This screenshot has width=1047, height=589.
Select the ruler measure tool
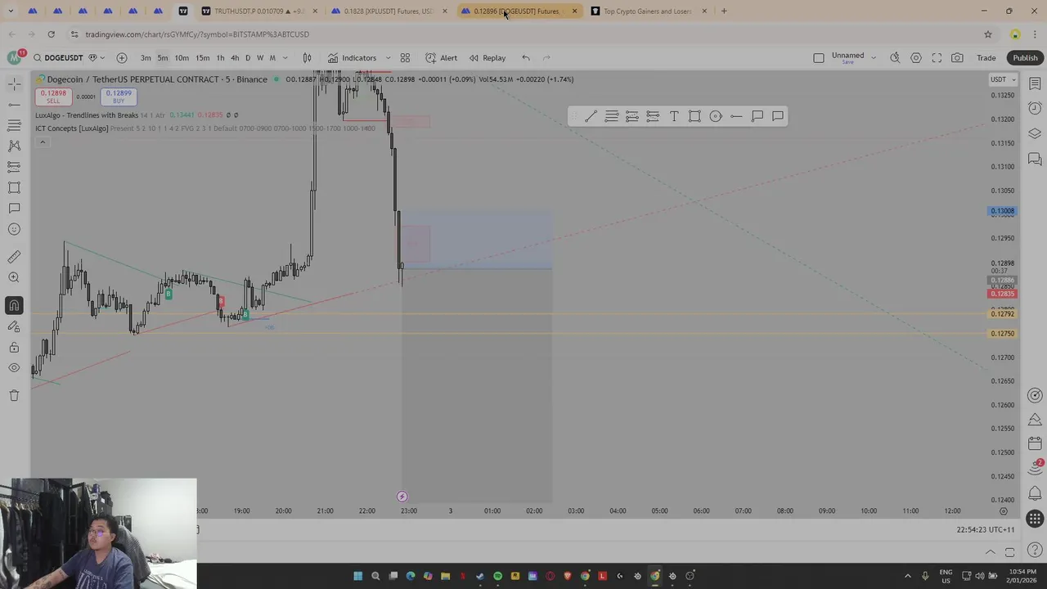coord(14,257)
